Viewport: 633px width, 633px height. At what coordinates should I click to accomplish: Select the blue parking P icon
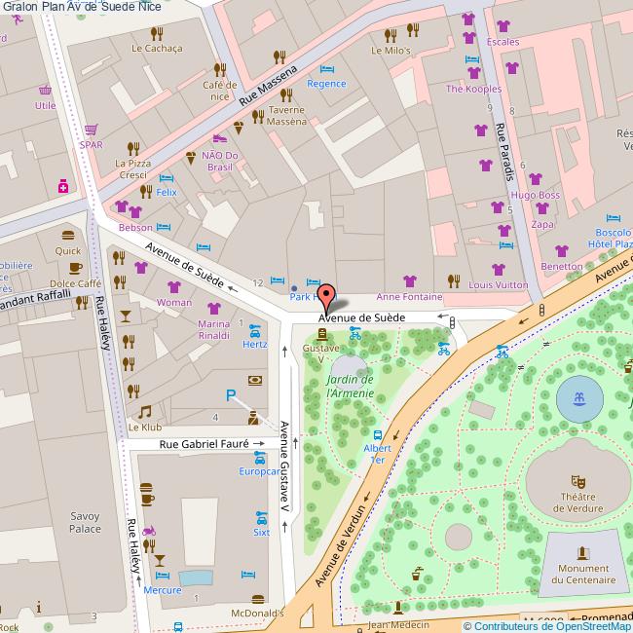tap(232, 395)
